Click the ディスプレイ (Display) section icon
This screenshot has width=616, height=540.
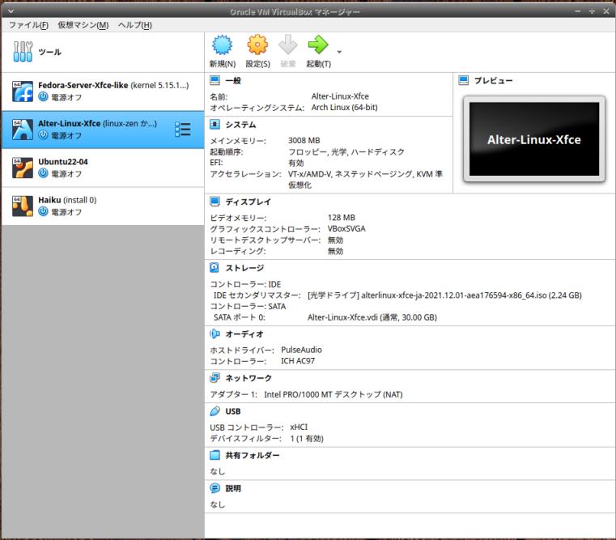(215, 202)
